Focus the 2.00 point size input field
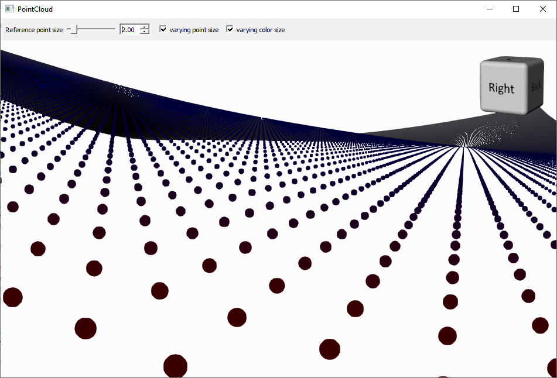Screen dimensions: 557x378 coord(129,29)
